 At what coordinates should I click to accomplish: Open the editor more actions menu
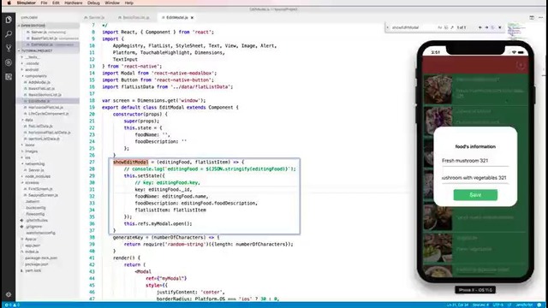pyautogui.click(x=540, y=17)
